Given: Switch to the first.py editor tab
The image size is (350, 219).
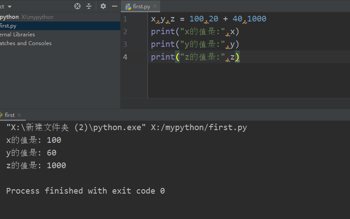Looking at the screenshot, I should tap(141, 7).
